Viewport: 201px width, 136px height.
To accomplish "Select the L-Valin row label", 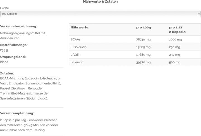I will (75, 55).
